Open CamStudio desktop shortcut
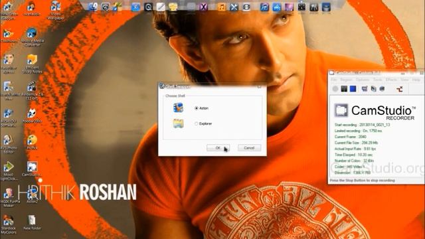The image size is (425, 239). pos(32,169)
